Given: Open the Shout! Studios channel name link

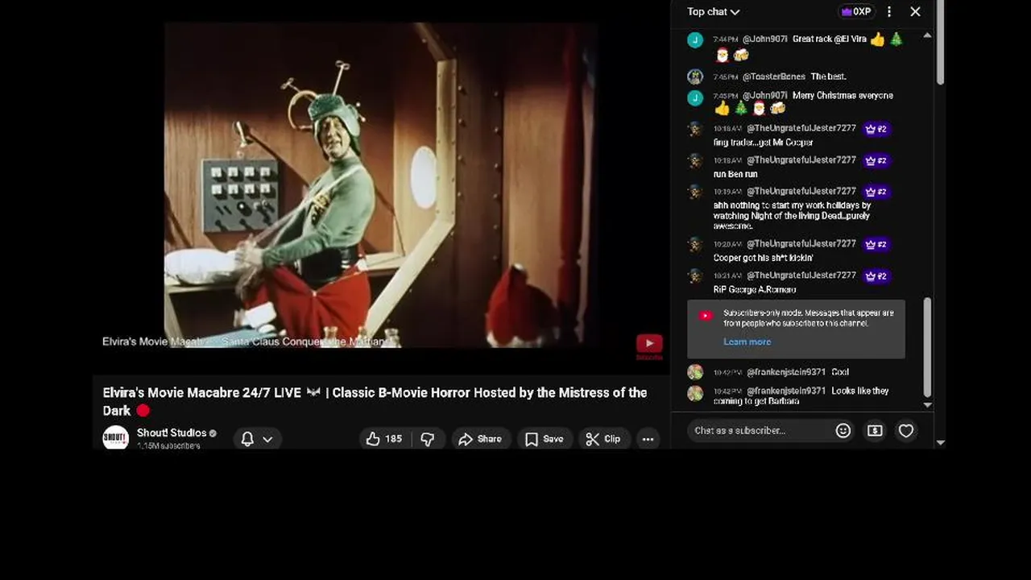Looking at the screenshot, I should click(172, 433).
